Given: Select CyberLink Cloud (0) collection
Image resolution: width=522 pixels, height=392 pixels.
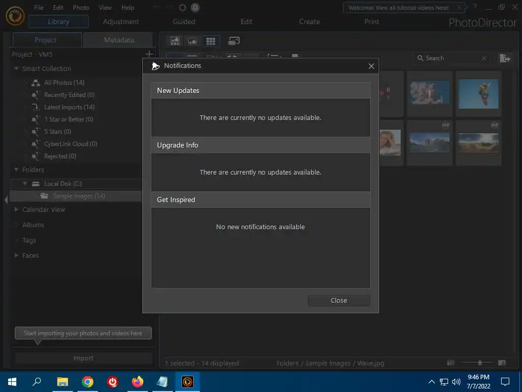Looking at the screenshot, I should pyautogui.click(x=70, y=144).
